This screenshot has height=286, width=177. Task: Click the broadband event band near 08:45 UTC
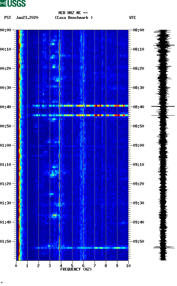tap(78, 115)
